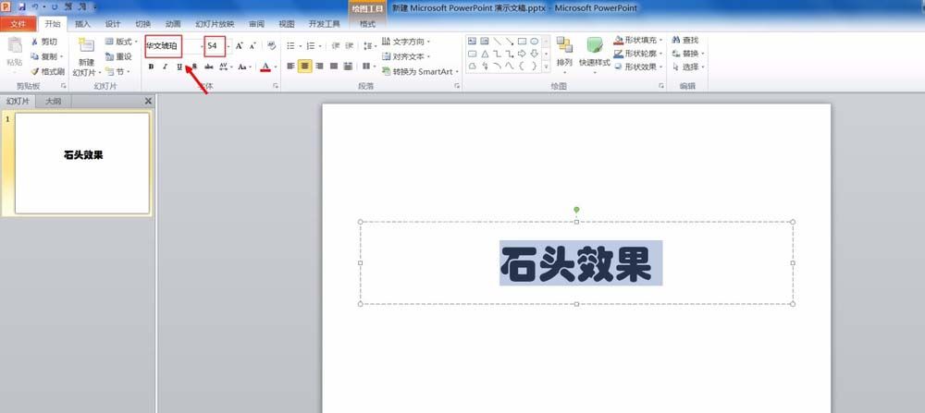Screen dimensions: 925x413
Task: Open Select (选择) dropdown
Action: coord(688,67)
